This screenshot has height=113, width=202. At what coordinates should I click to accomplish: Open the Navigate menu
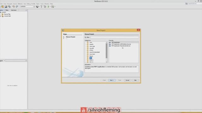(10, 4)
